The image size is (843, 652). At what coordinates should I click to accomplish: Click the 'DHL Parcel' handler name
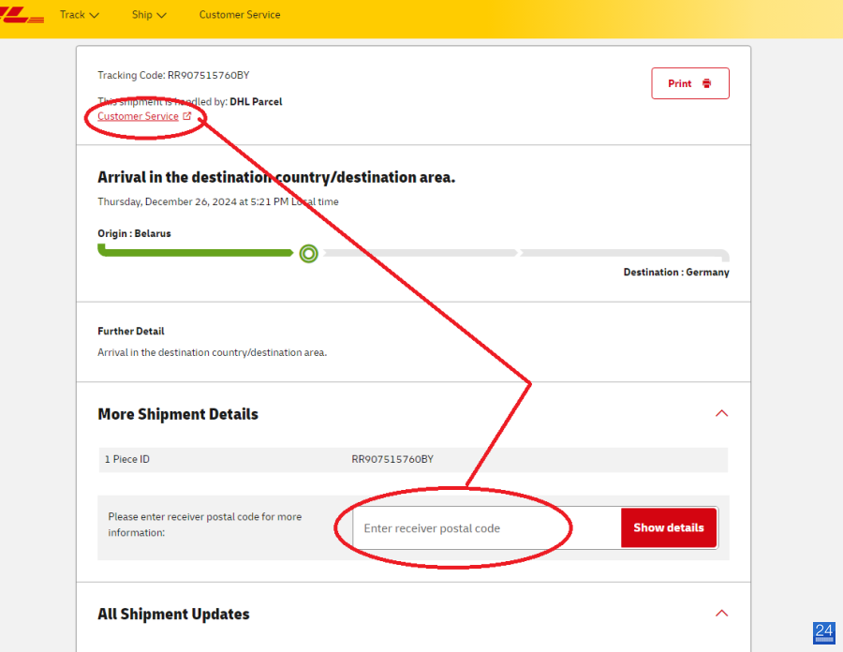[x=256, y=101]
